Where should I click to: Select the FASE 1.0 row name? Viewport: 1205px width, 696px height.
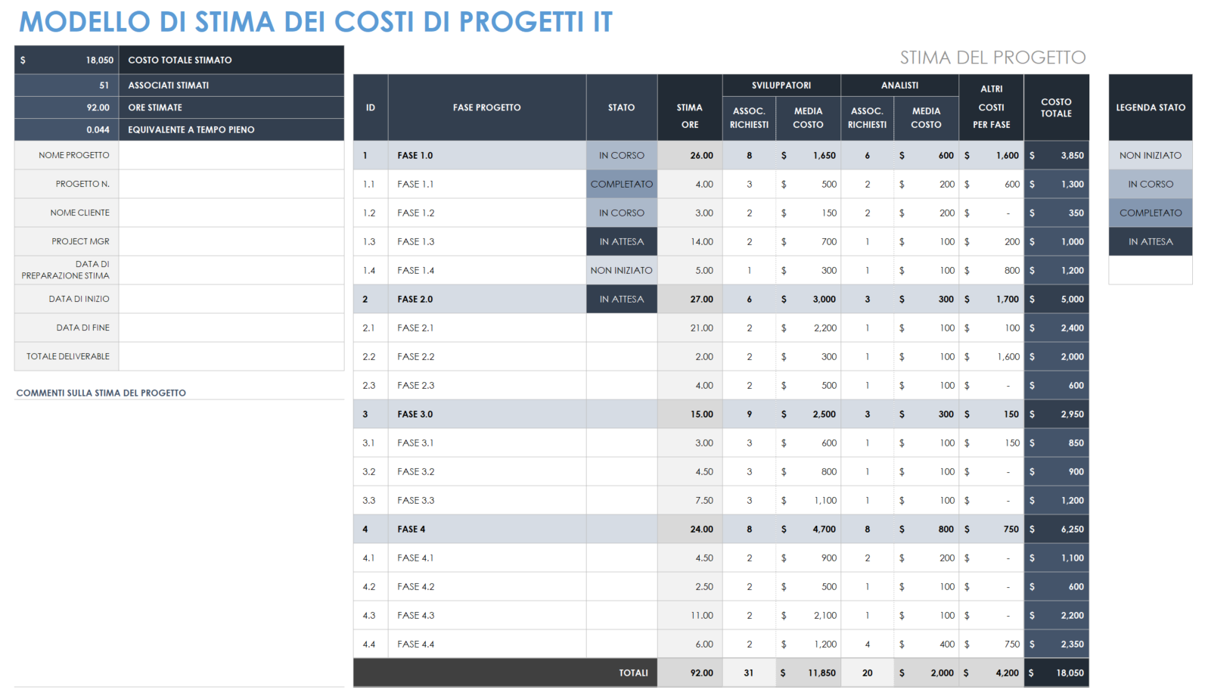415,155
